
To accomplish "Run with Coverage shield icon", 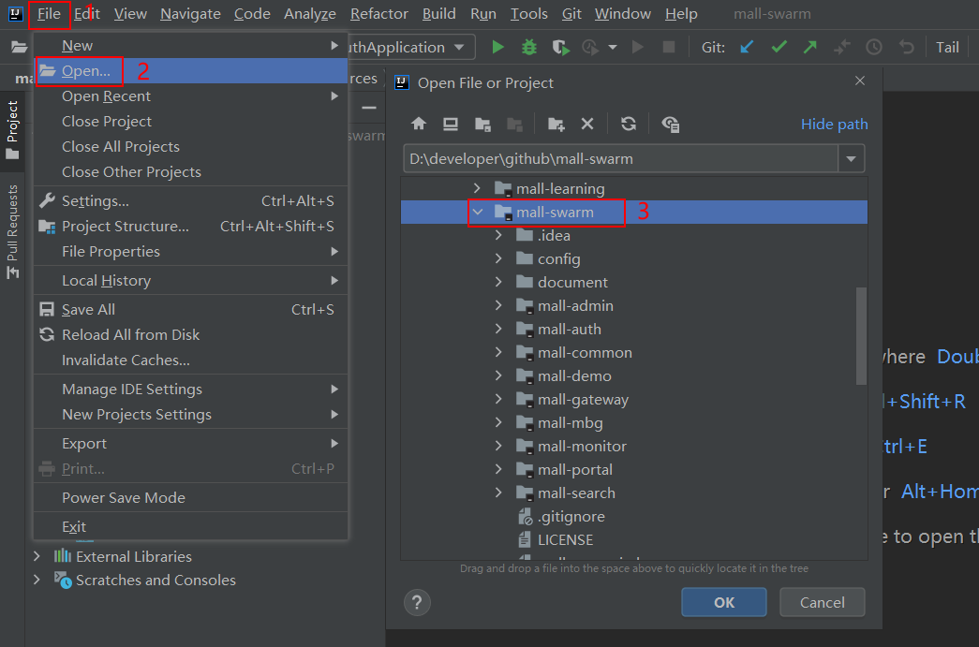I will [560, 48].
